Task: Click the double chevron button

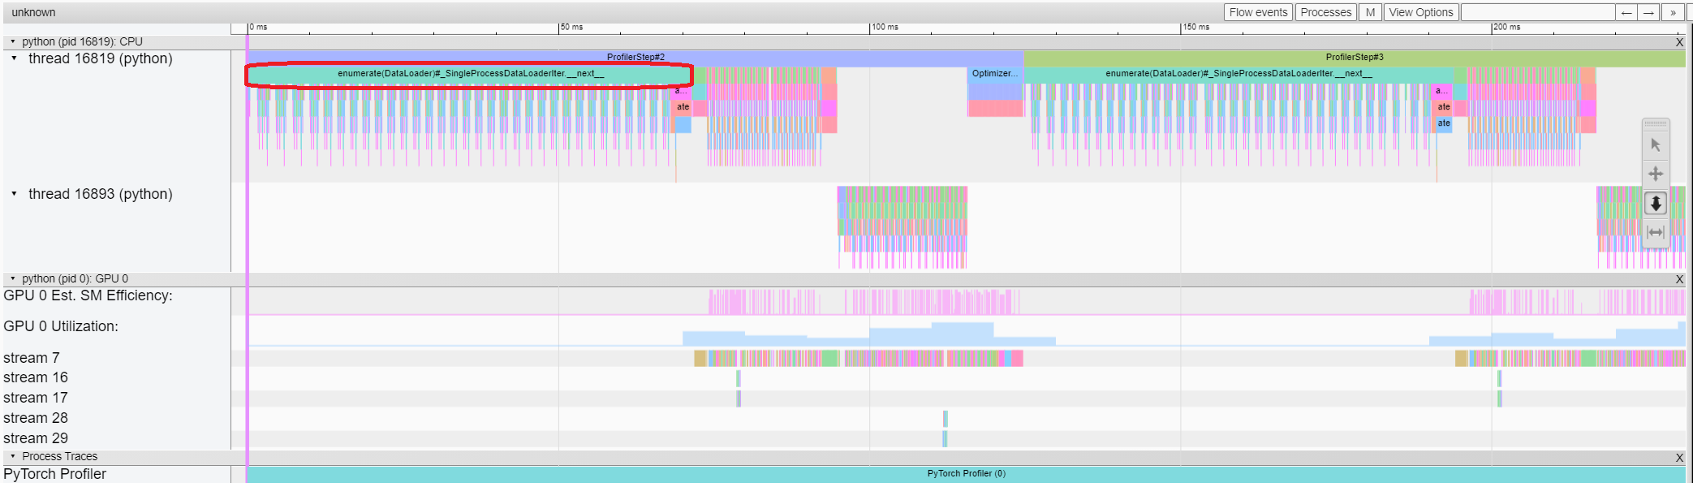Action: pos(1673,12)
